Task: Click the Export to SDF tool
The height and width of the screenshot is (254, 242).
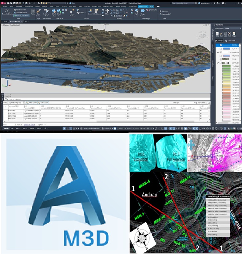Action: click(x=165, y=14)
